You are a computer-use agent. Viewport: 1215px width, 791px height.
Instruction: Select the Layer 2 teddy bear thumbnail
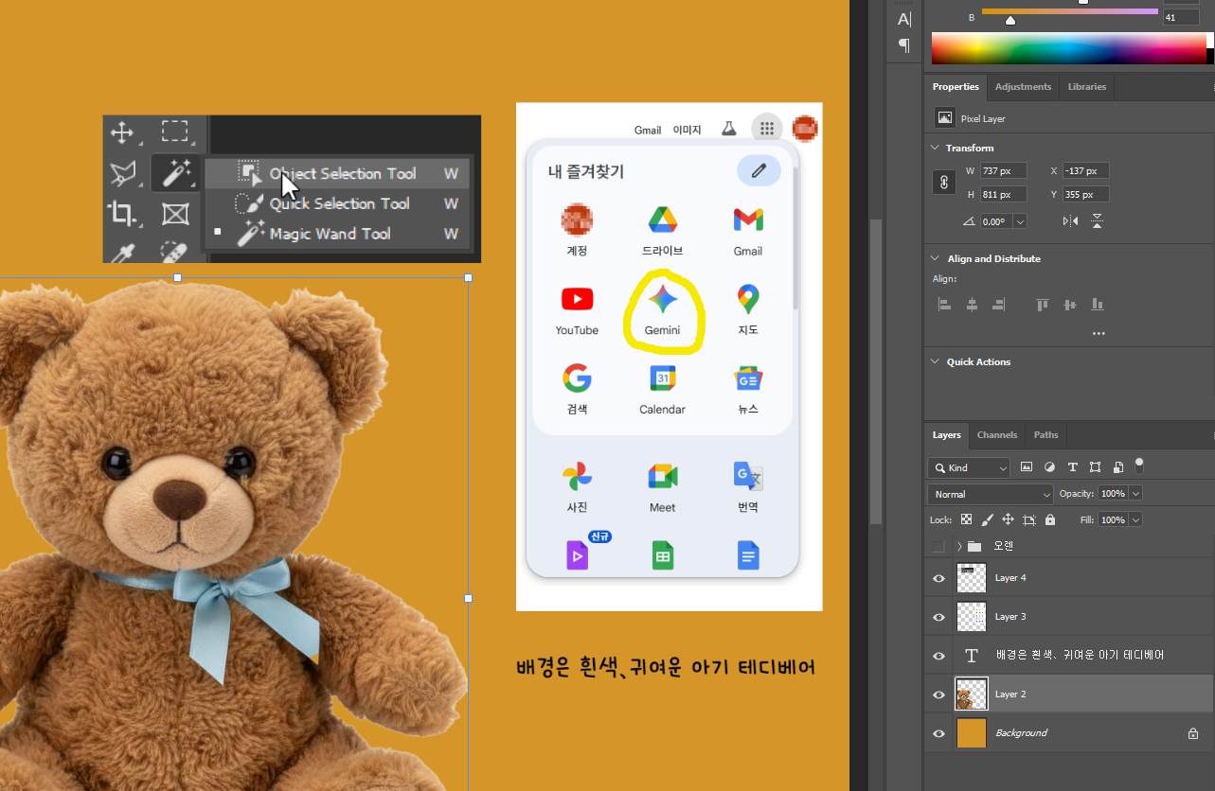(972, 694)
